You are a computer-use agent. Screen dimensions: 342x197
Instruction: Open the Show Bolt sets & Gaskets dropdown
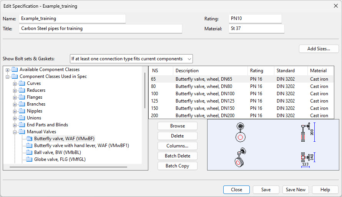click(x=131, y=59)
